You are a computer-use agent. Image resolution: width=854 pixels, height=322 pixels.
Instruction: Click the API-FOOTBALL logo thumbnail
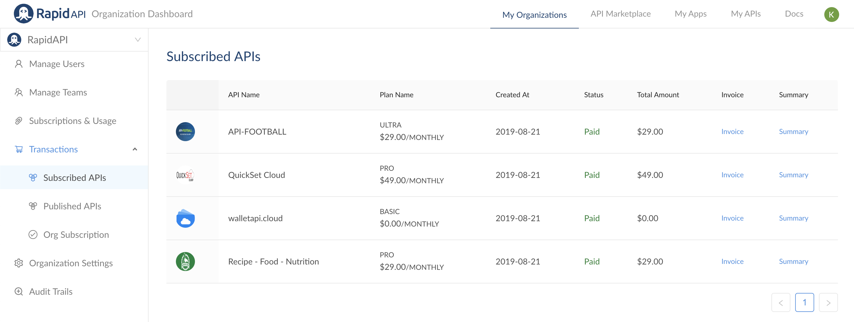tap(185, 131)
